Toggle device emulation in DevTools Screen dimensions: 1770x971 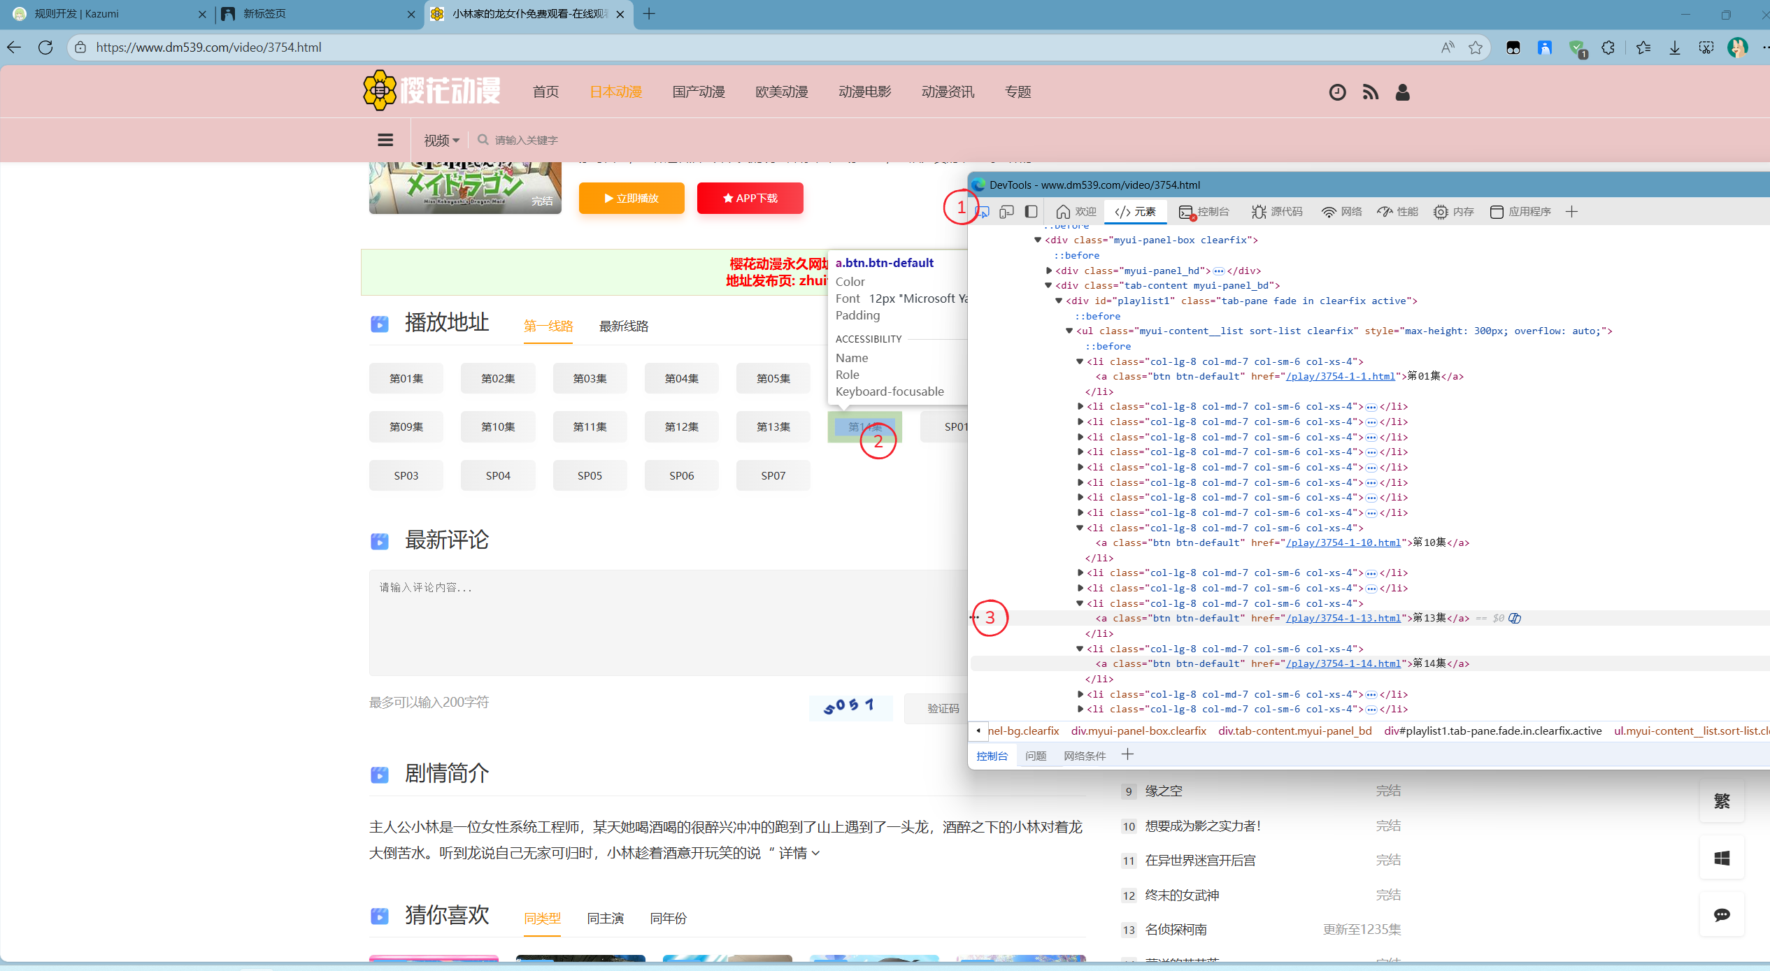1006,212
